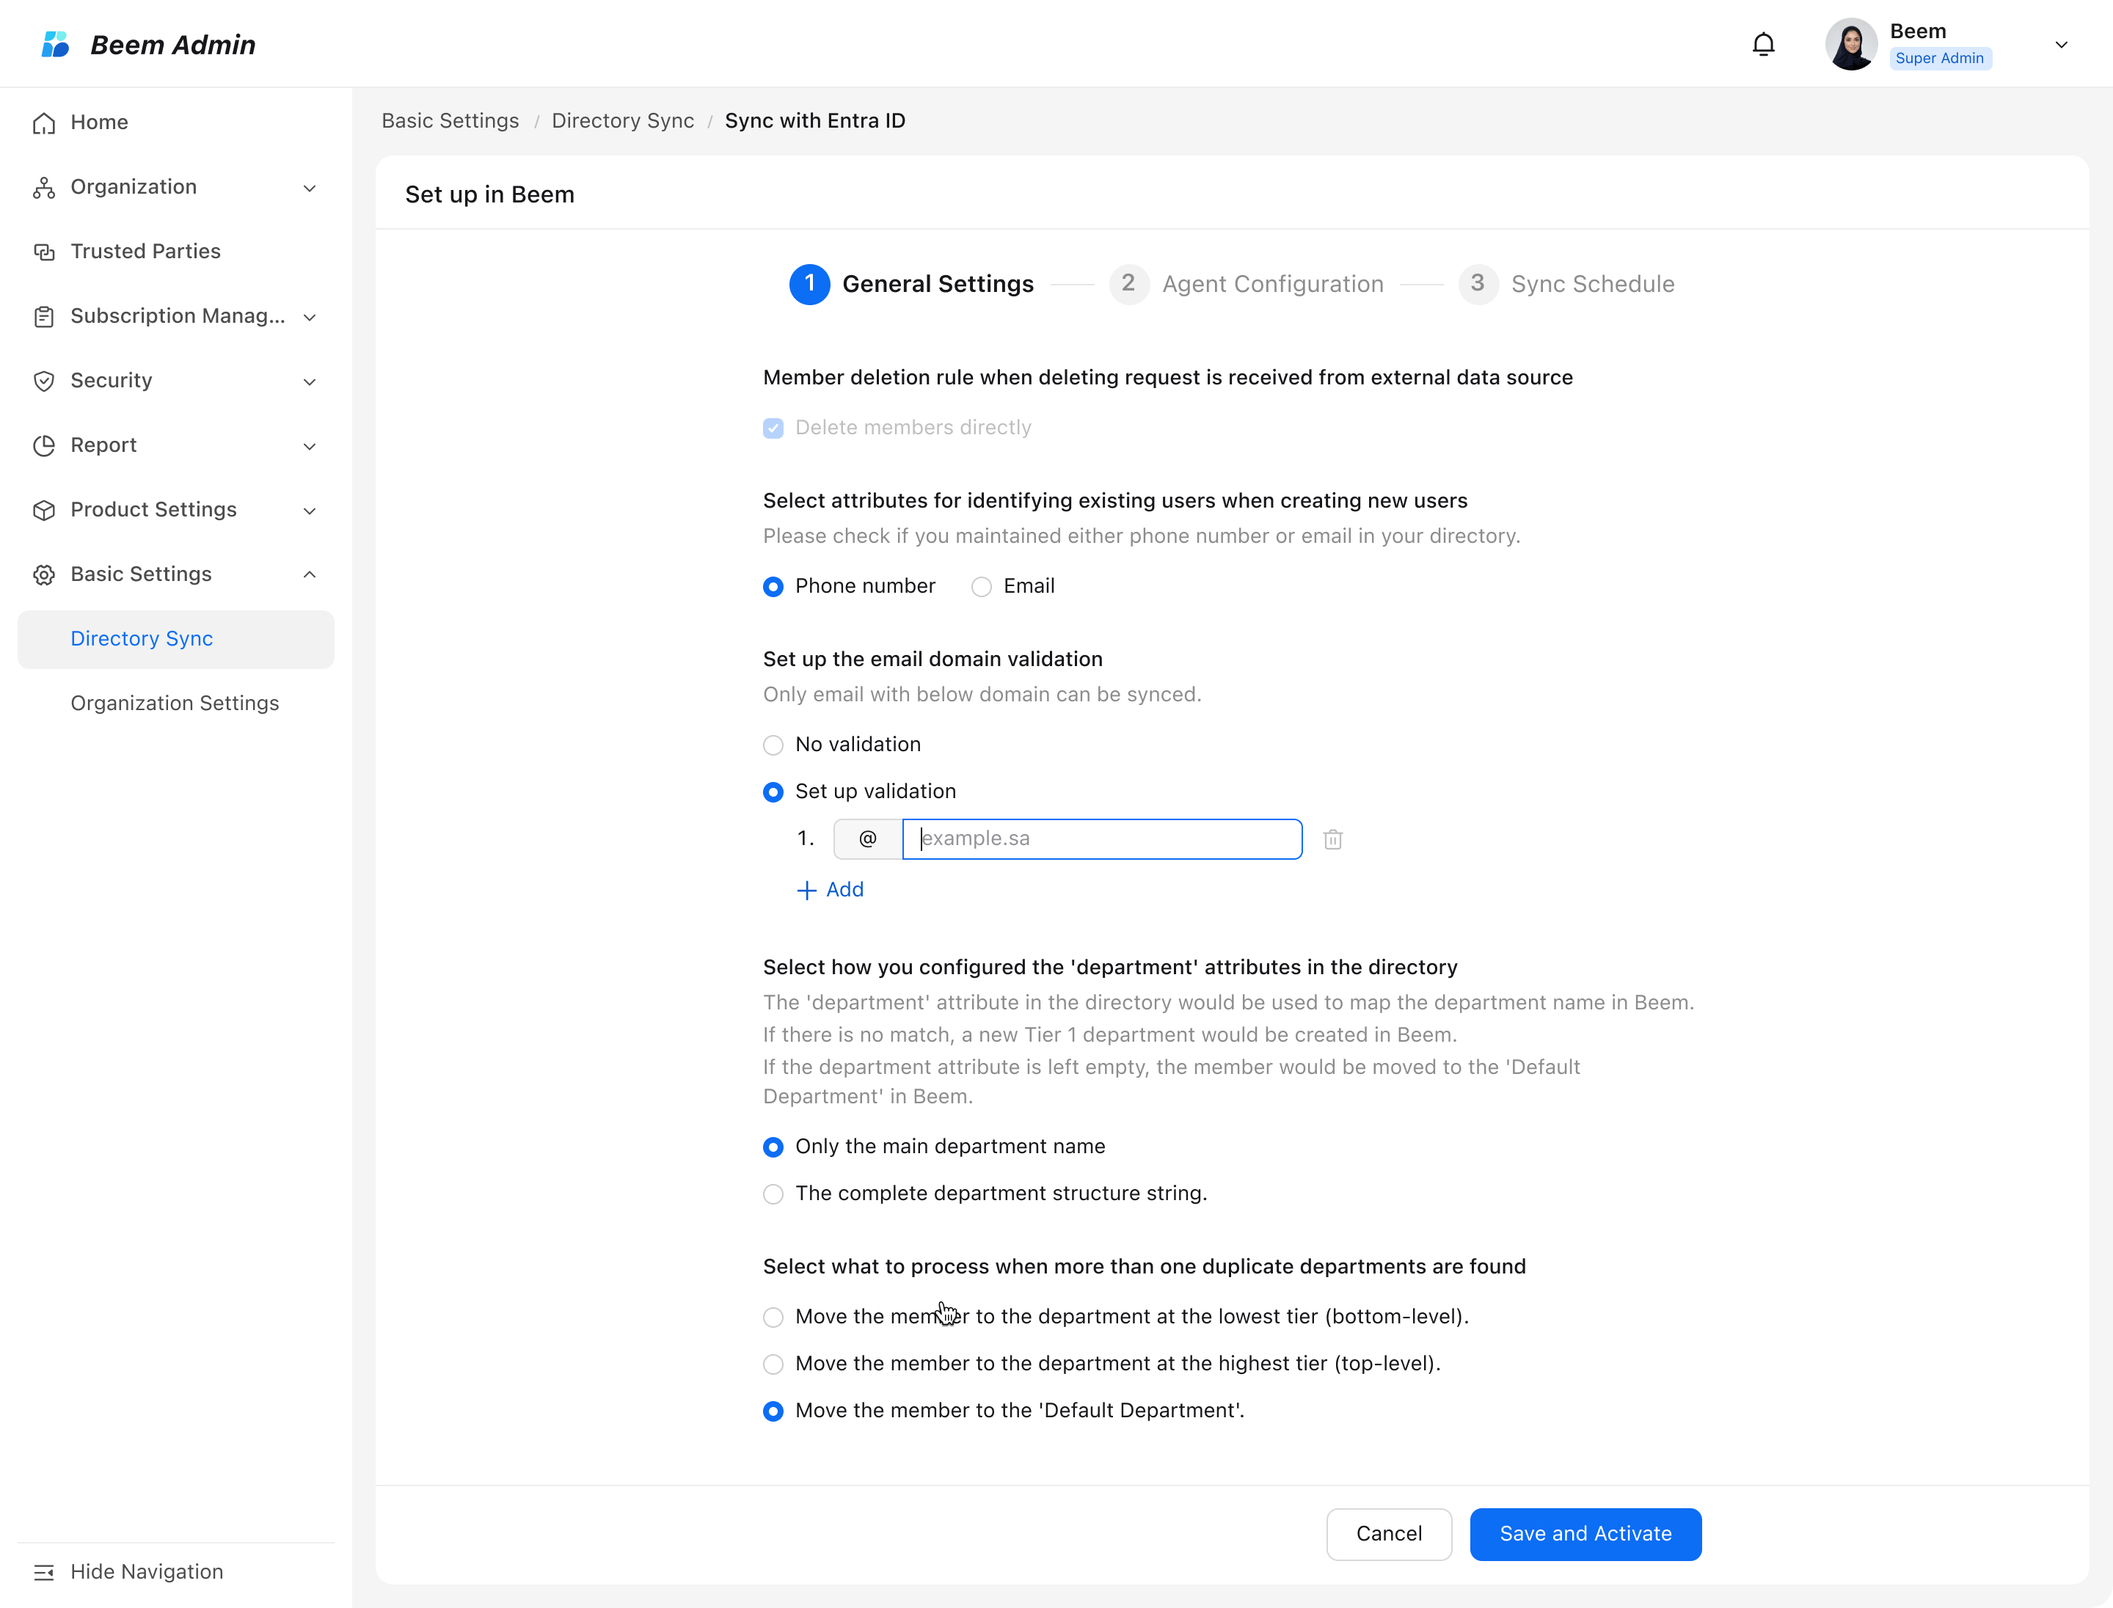This screenshot has width=2113, height=1608.
Task: Click the Report pie chart icon
Action: pos(44,446)
